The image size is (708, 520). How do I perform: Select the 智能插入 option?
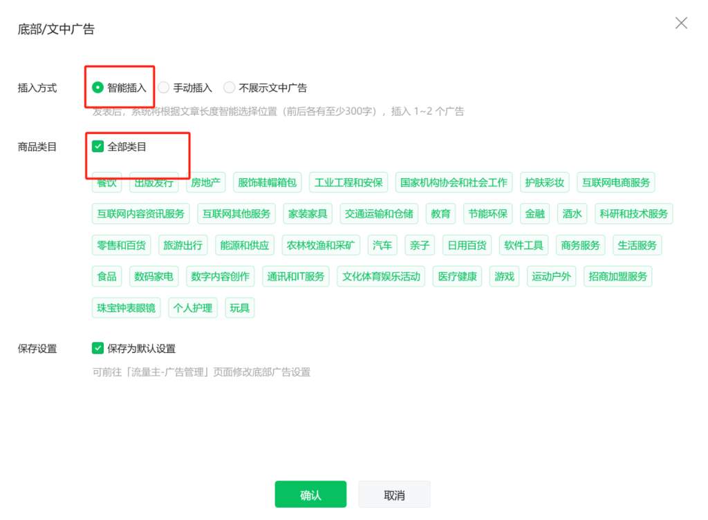click(x=97, y=88)
